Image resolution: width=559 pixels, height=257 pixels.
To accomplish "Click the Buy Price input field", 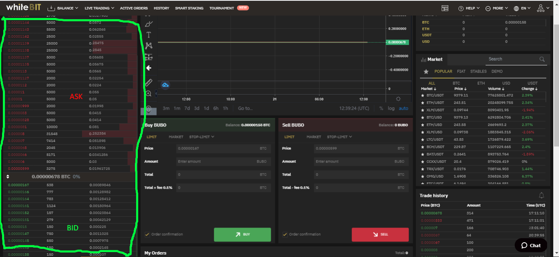I will pyautogui.click(x=224, y=149).
